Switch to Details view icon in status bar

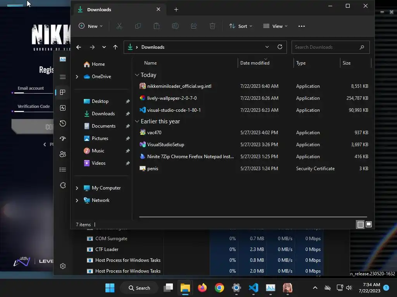(x=360, y=224)
